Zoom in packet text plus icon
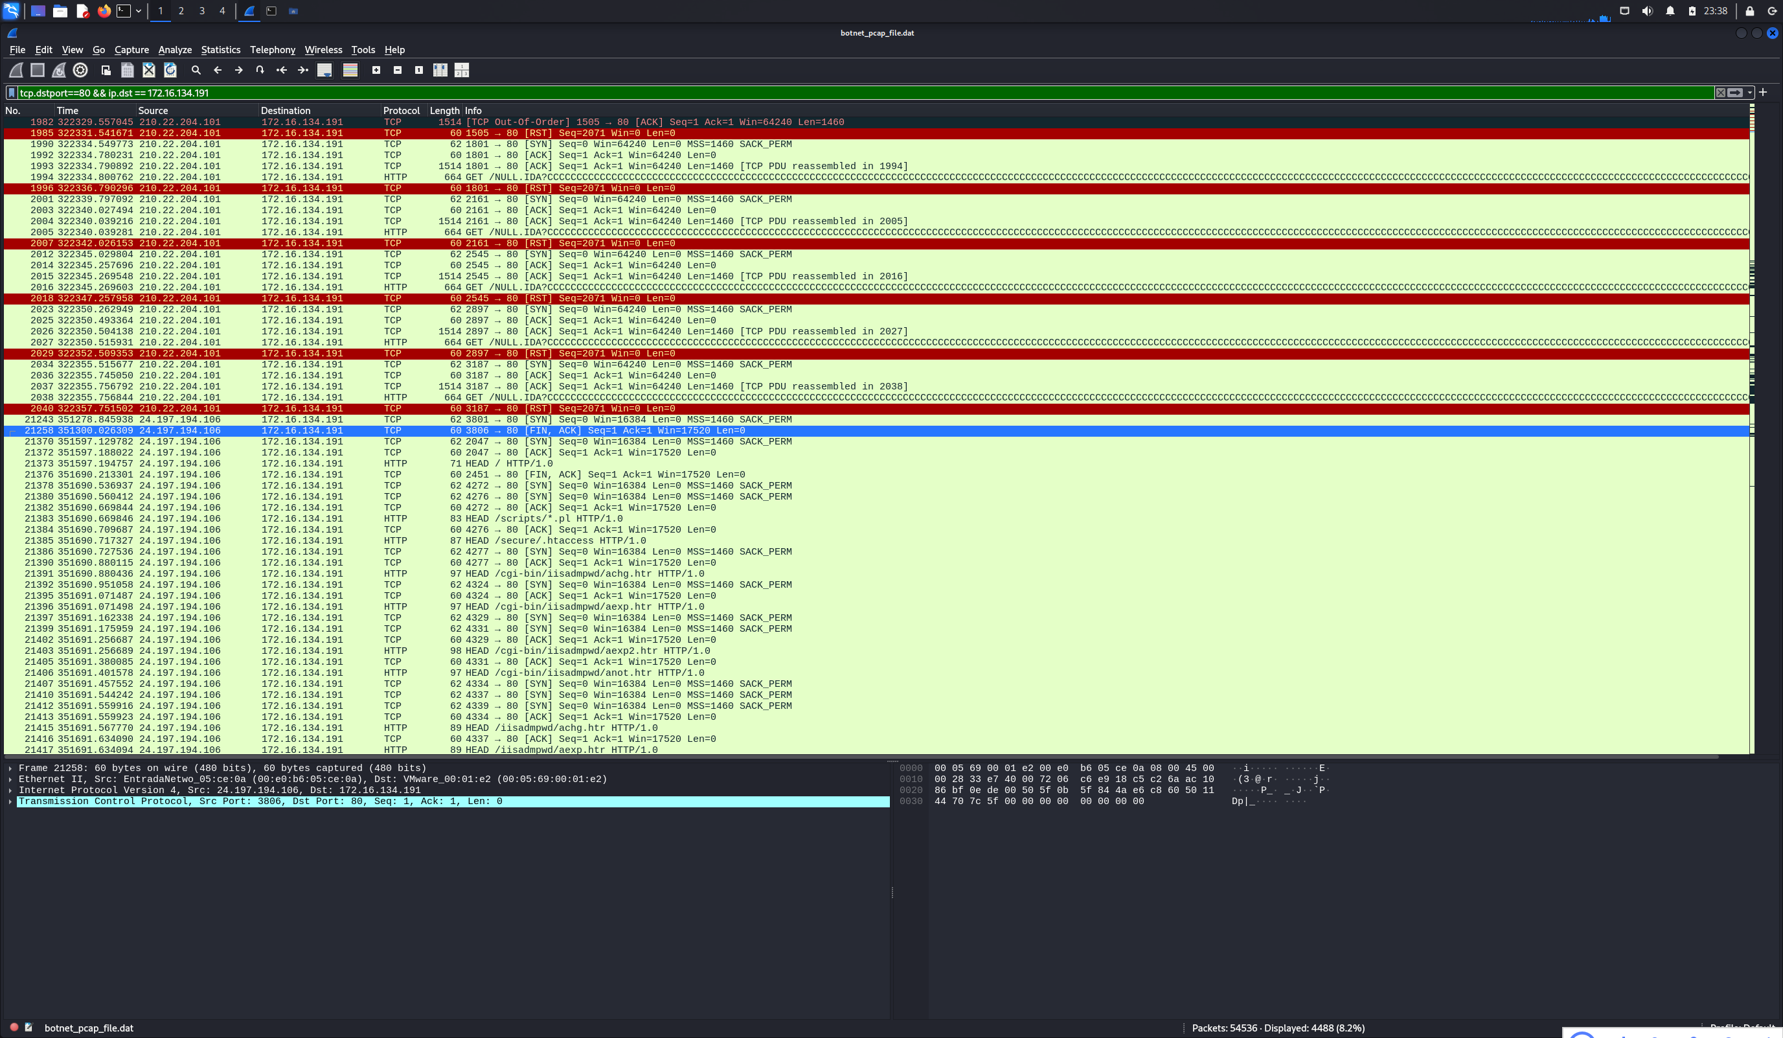The image size is (1783, 1038). pyautogui.click(x=376, y=69)
